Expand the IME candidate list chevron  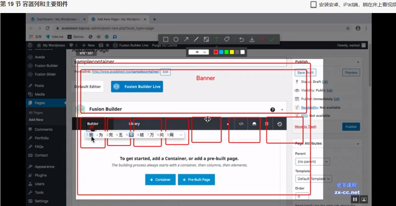tap(181, 135)
